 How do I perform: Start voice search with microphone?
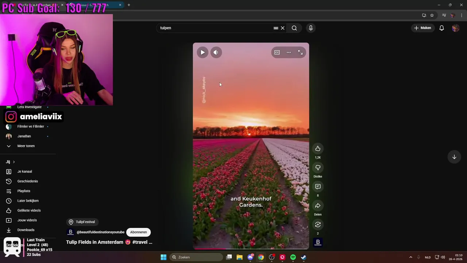click(x=311, y=28)
